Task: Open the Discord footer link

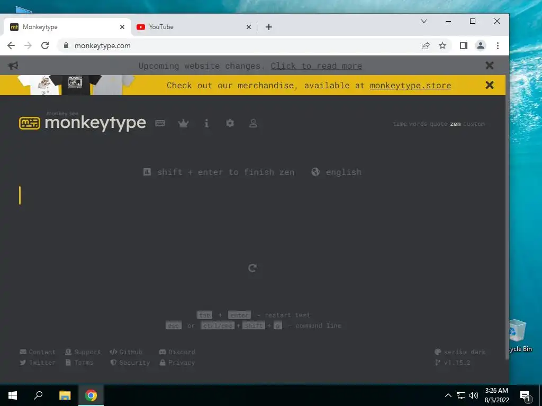Action: pos(177,352)
